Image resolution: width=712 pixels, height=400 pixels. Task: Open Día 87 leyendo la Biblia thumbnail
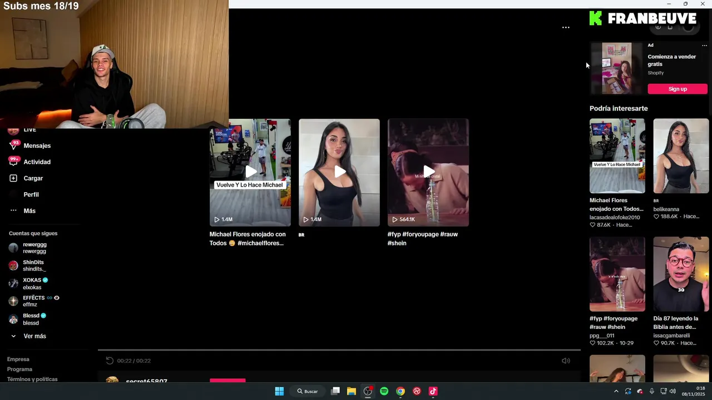point(681,274)
